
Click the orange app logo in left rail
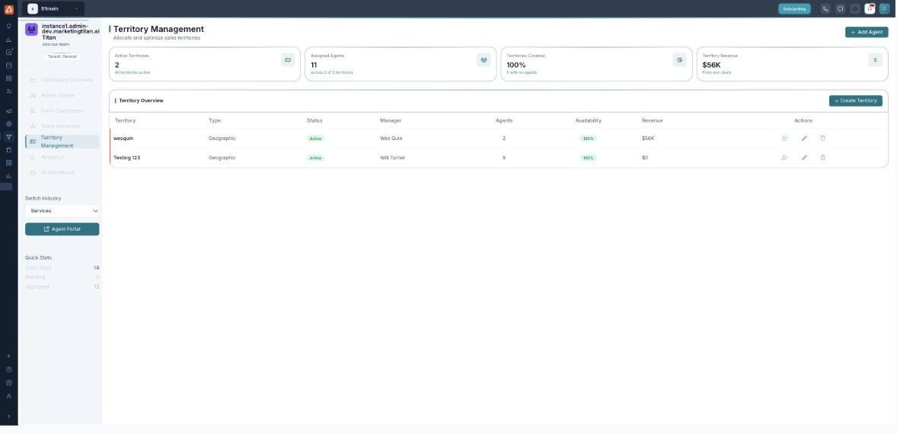coord(8,9)
